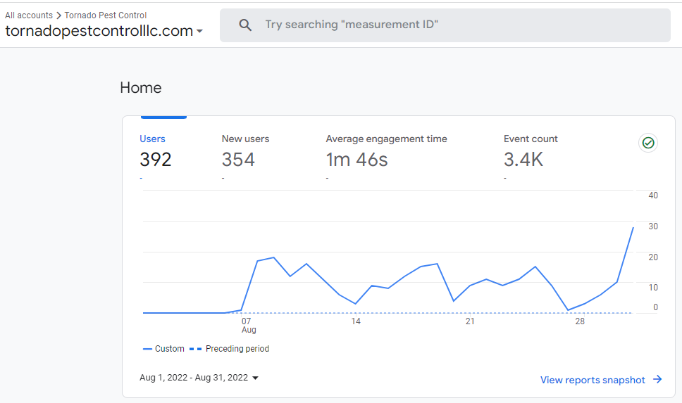Click the 392 Users count value
The height and width of the screenshot is (403, 682).
tap(156, 160)
